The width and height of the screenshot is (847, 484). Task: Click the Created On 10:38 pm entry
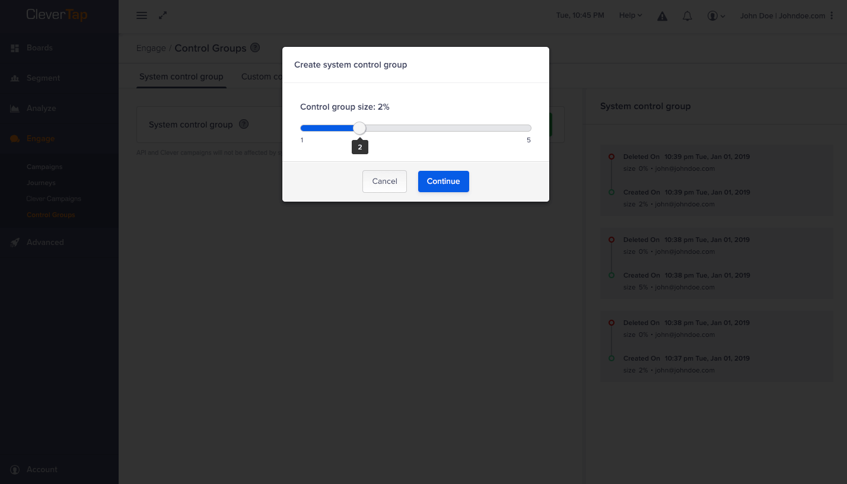(686, 276)
